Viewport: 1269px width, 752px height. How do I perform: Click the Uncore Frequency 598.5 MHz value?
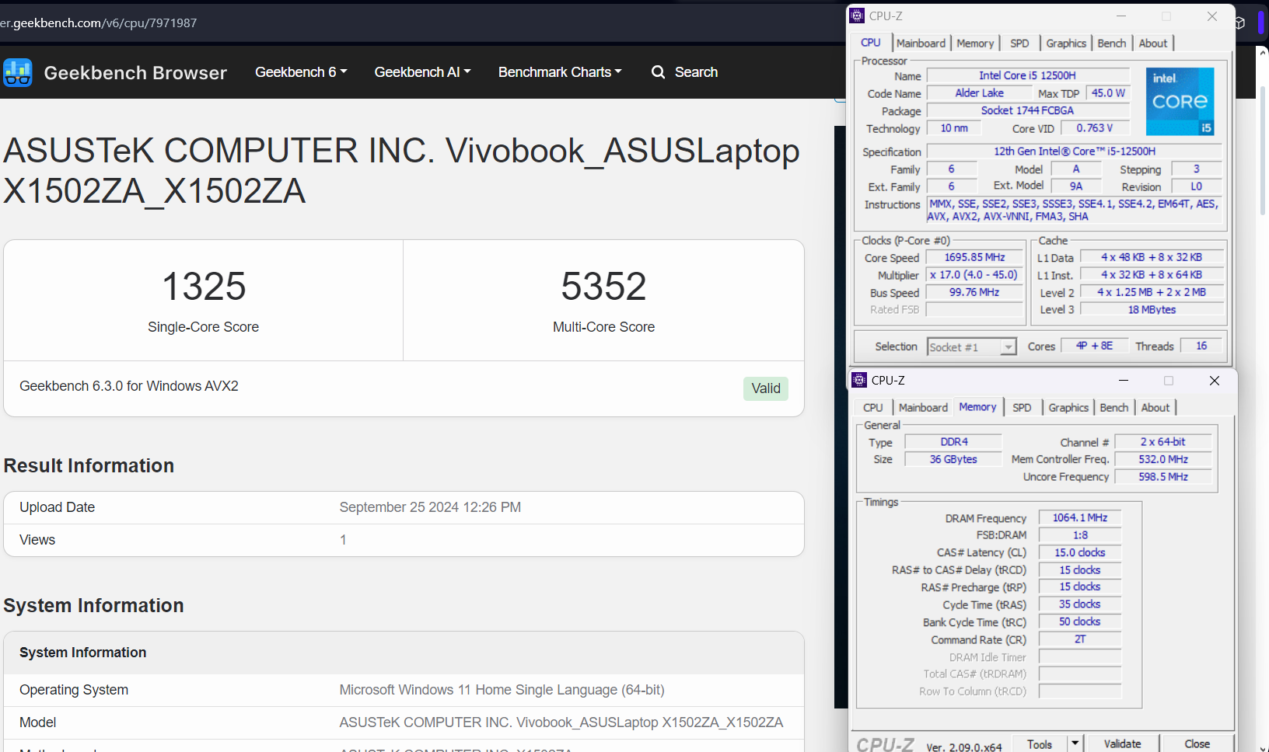pos(1163,477)
